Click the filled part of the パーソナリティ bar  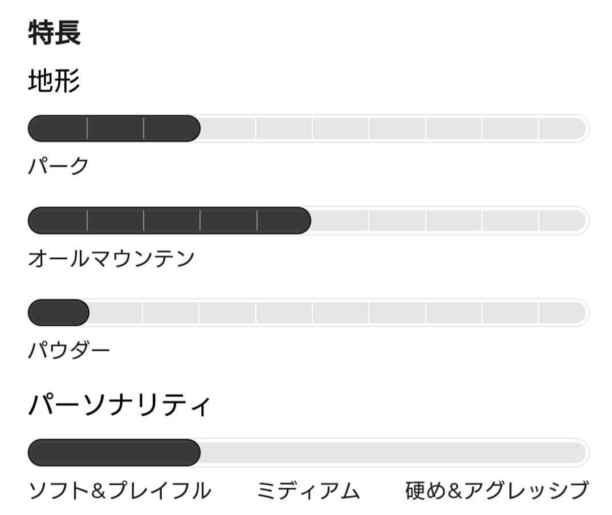click(x=114, y=453)
